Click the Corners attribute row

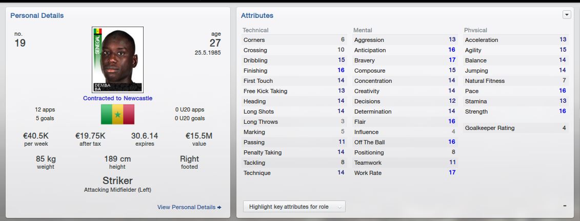tap(294, 40)
